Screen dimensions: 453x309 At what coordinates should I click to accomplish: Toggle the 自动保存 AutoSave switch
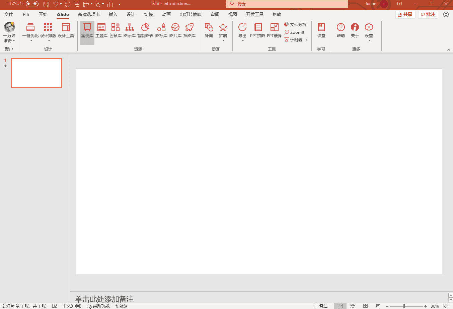coord(32,4)
